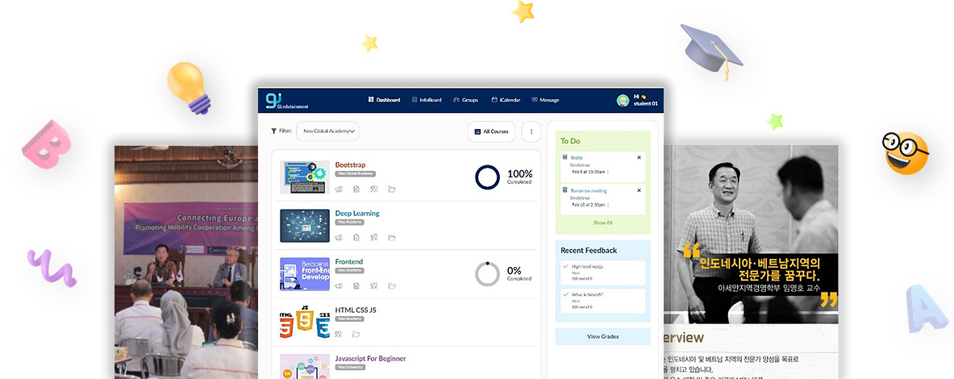
Task: Open Frontend assignments document icon
Action: [x=356, y=285]
